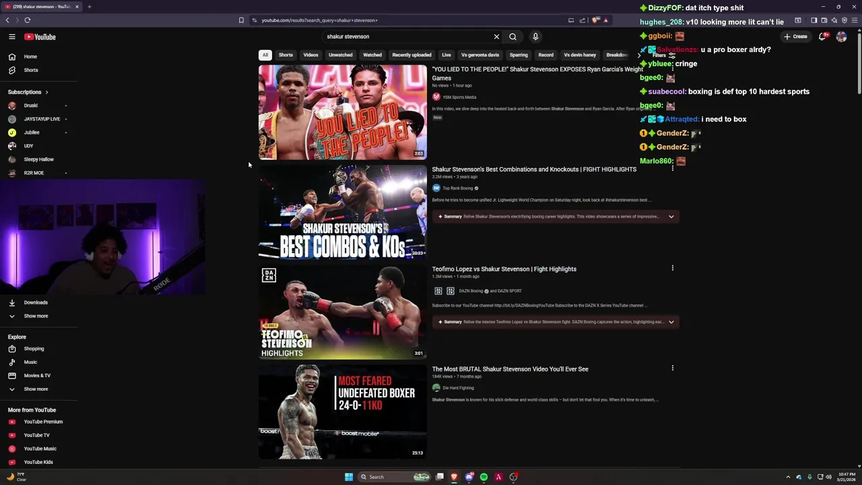Open Die Hard Fighting channel
This screenshot has width=862, height=485.
458,388
